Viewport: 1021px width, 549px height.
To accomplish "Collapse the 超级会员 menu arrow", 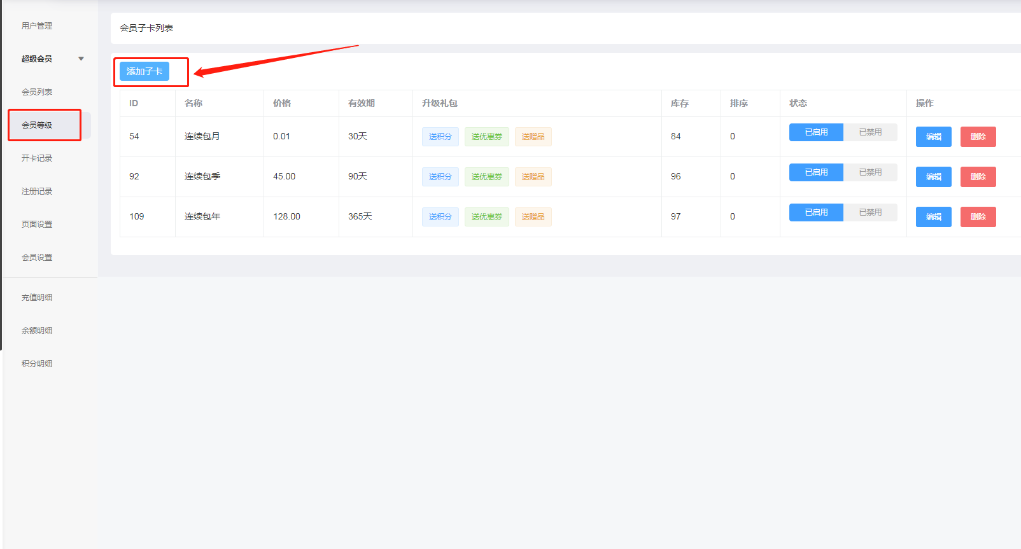I will 81,59.
